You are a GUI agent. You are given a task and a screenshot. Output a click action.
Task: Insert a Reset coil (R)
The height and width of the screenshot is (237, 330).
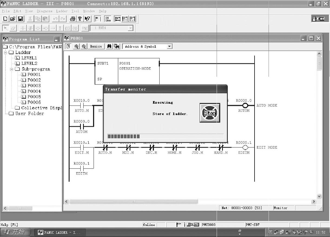75,28
